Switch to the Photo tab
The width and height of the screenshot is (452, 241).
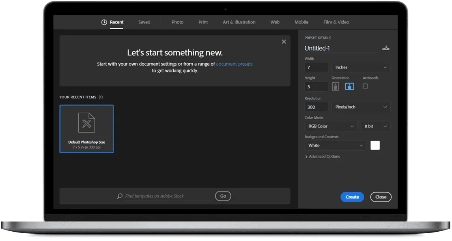177,22
